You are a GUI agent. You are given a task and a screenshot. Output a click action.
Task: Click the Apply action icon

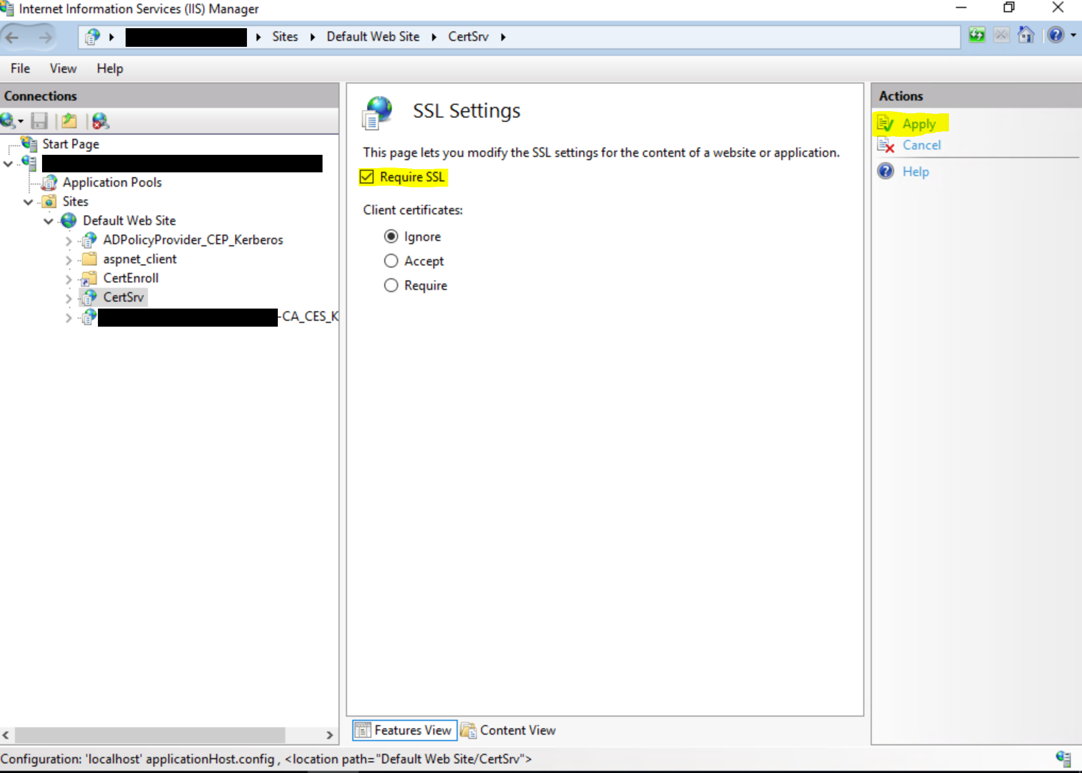tap(886, 123)
